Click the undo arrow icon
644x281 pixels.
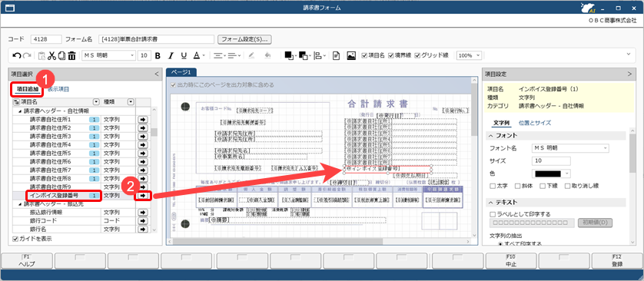17,55
